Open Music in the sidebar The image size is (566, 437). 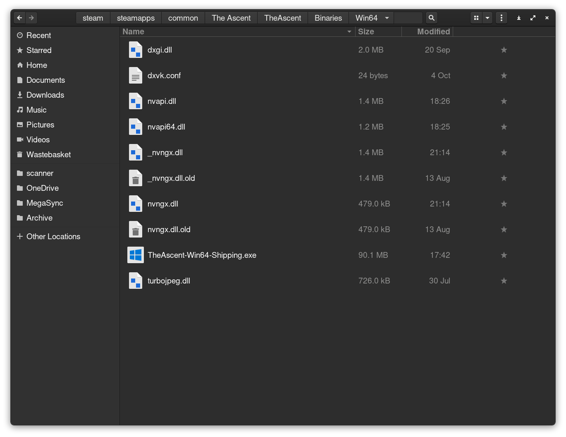pyautogui.click(x=65, y=110)
